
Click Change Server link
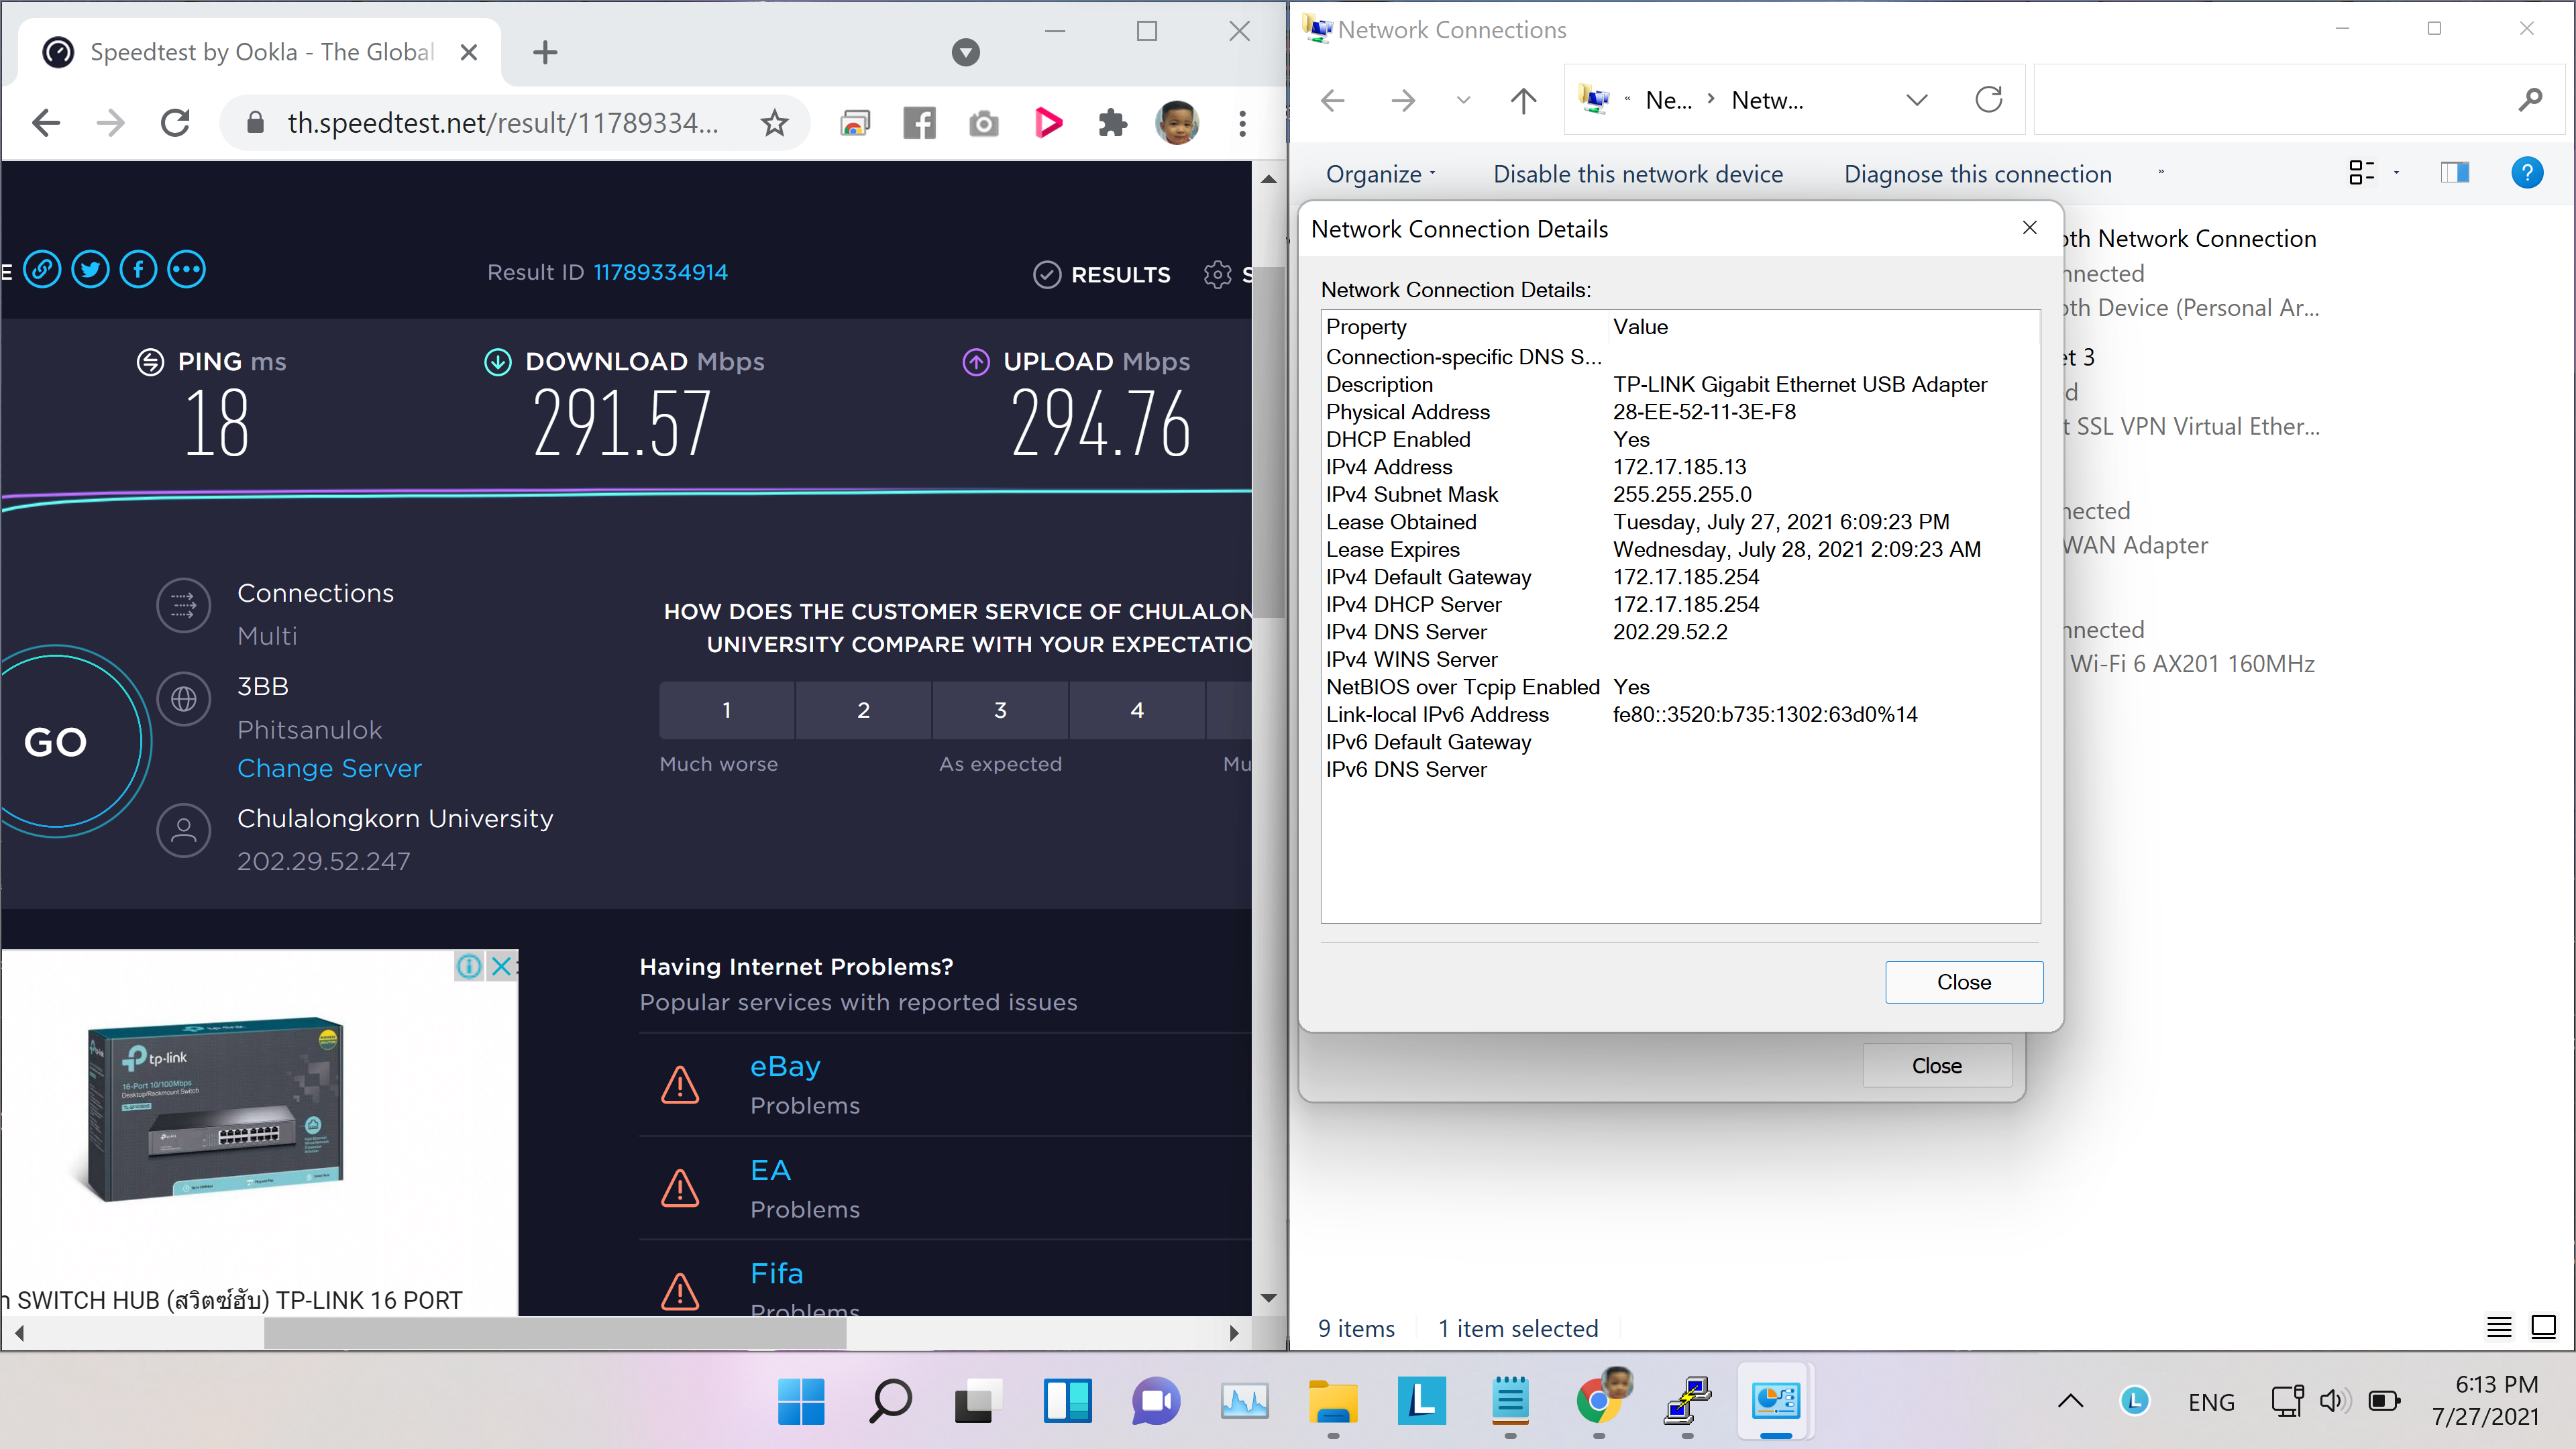pos(329,768)
